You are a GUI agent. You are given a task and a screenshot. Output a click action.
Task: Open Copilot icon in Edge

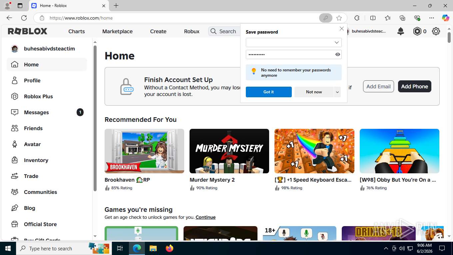coord(445,18)
